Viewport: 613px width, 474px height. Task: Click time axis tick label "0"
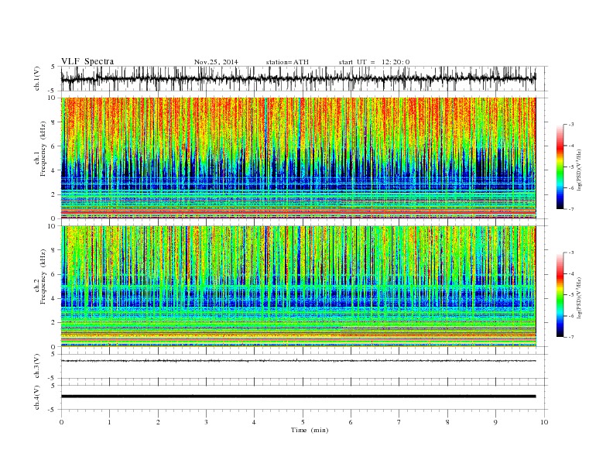tap(61, 422)
